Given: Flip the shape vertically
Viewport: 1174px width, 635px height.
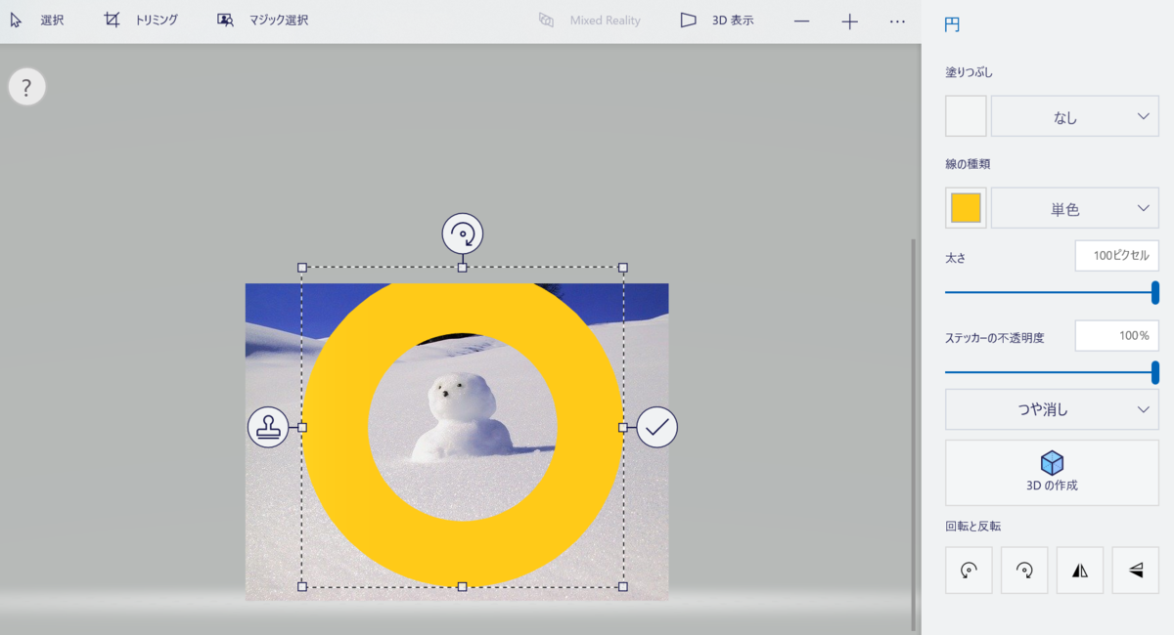Looking at the screenshot, I should point(1136,571).
